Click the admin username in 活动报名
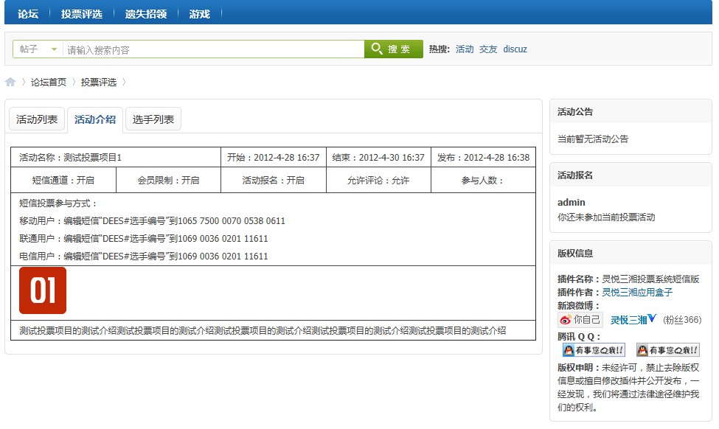The height and width of the screenshot is (429, 719). (571, 202)
